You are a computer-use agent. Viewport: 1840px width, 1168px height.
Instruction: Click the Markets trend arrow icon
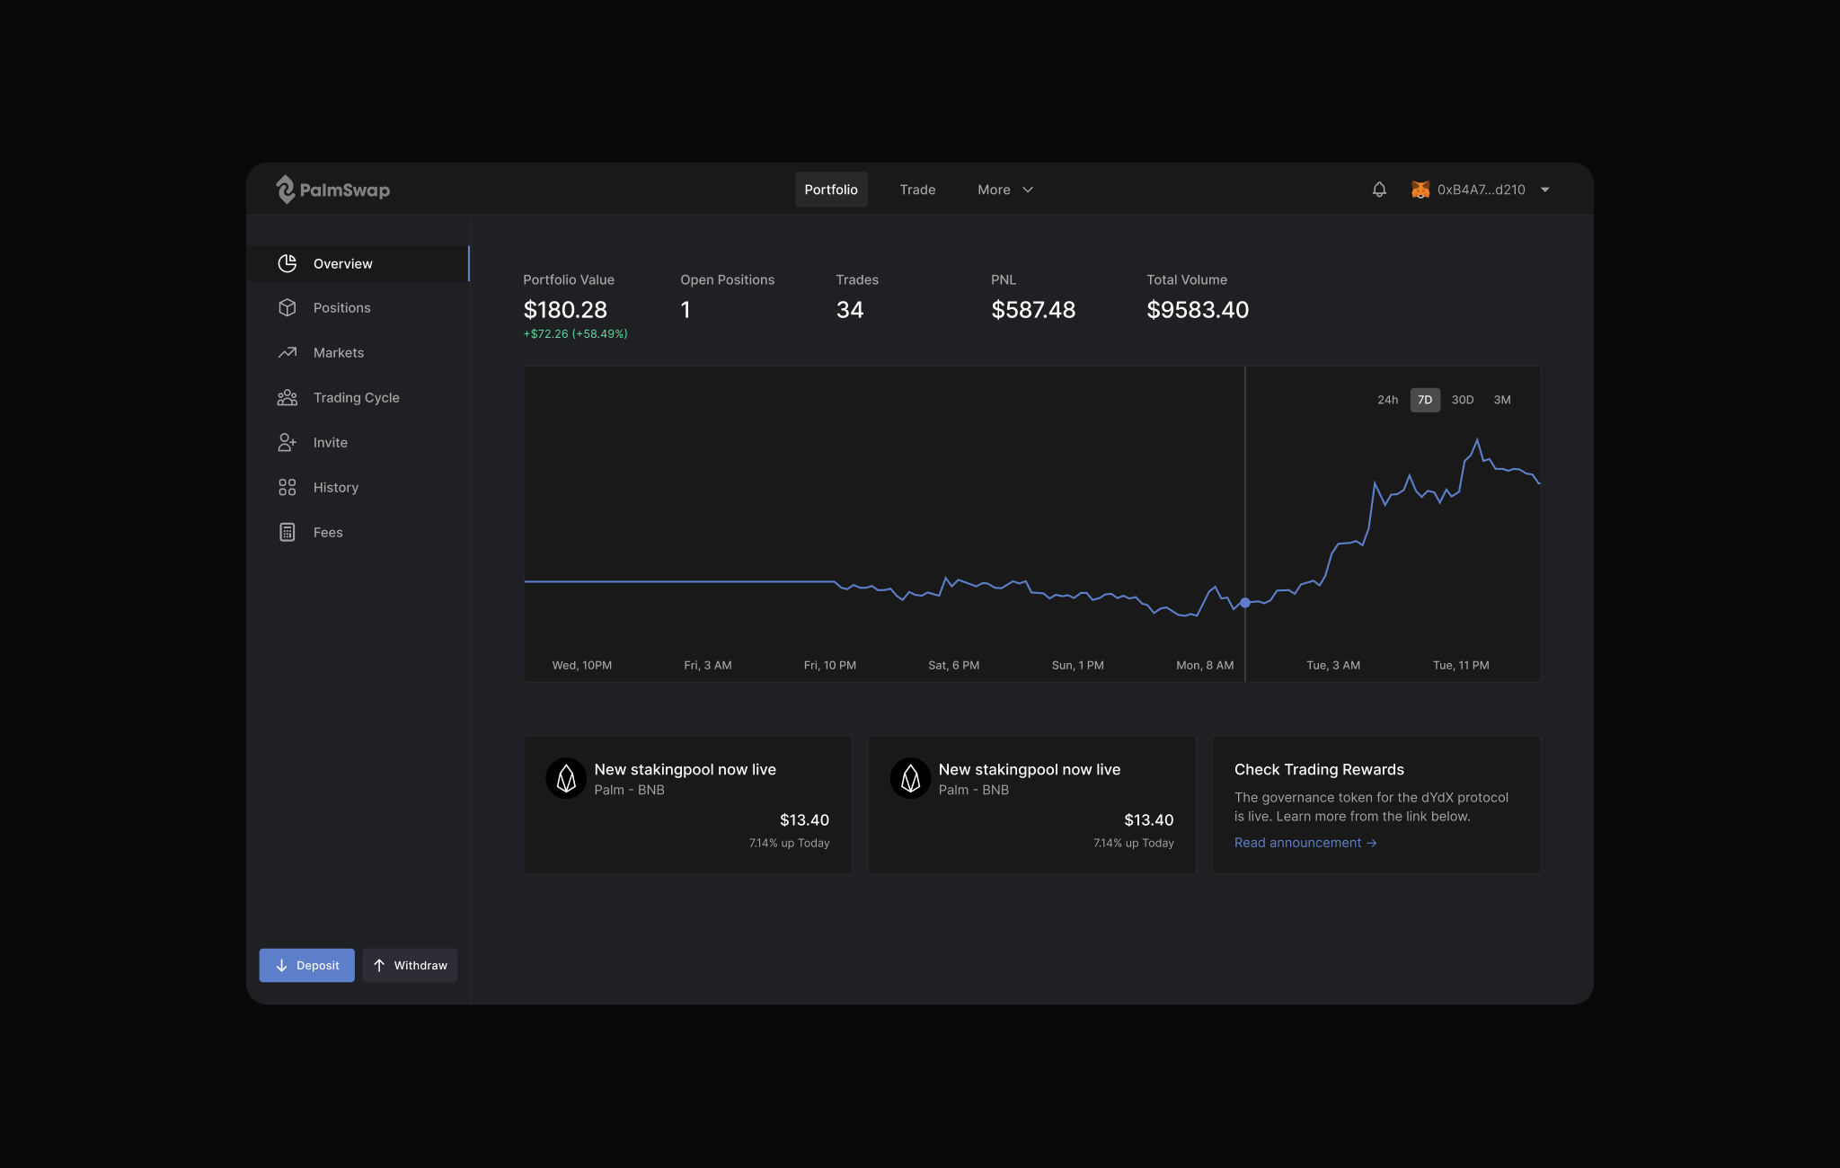287,353
